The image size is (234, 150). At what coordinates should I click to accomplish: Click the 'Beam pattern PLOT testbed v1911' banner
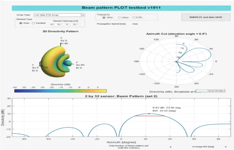(x=121, y=8)
